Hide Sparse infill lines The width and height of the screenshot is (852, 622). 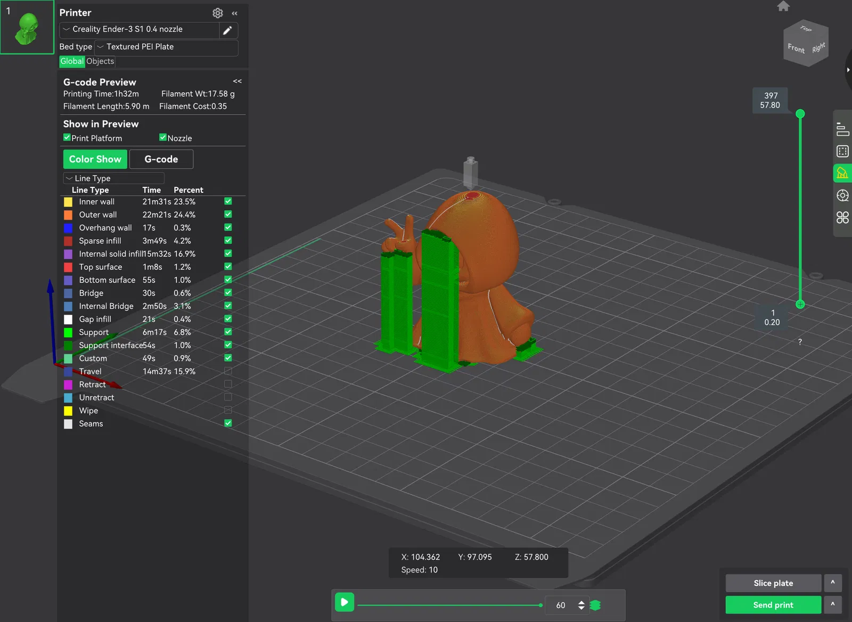point(228,240)
